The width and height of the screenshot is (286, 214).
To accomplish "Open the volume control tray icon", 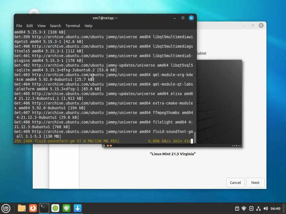I will 266,208.
